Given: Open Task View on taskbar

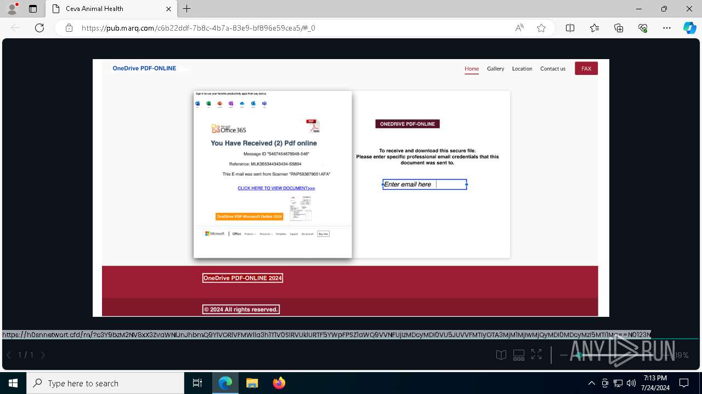Looking at the screenshot, I should point(197,383).
